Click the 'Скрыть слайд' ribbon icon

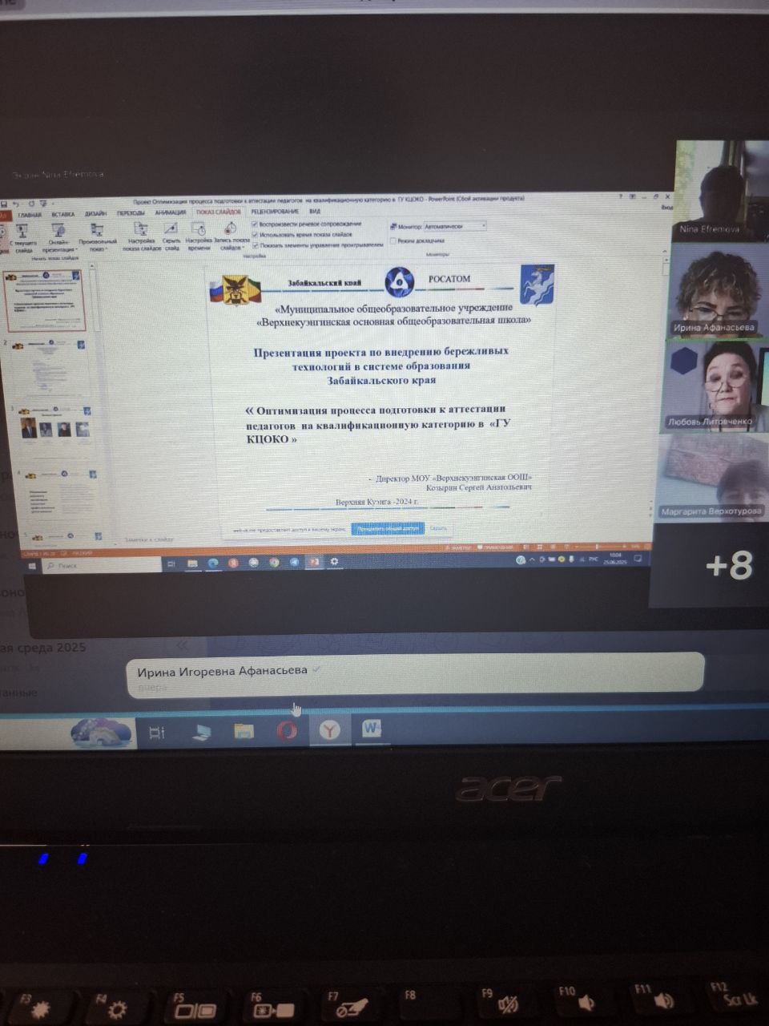tap(171, 236)
